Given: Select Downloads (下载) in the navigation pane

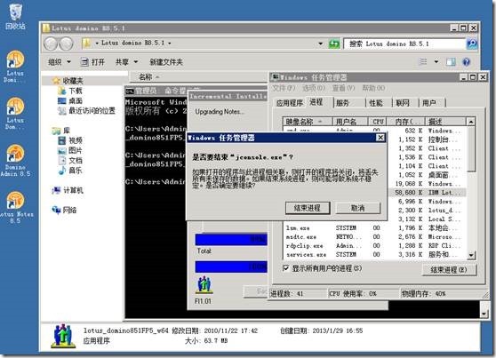Looking at the screenshot, I should point(70,91).
